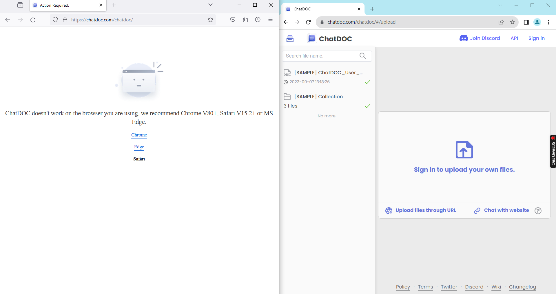Click the help icon beside Chat with website

click(538, 211)
